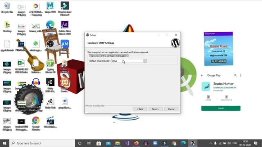Select the Typing Master desktop shortcut
Viewport: 262px width, 147px height.
click(x=50, y=66)
